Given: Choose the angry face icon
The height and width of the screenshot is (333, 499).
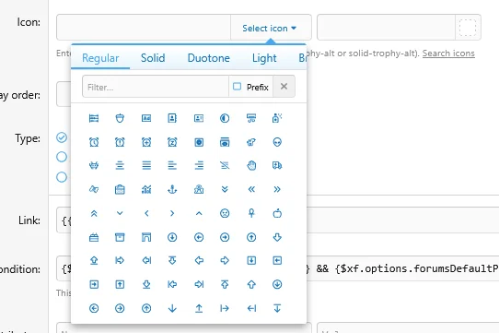Looking at the screenshot, I should tap(225, 213).
